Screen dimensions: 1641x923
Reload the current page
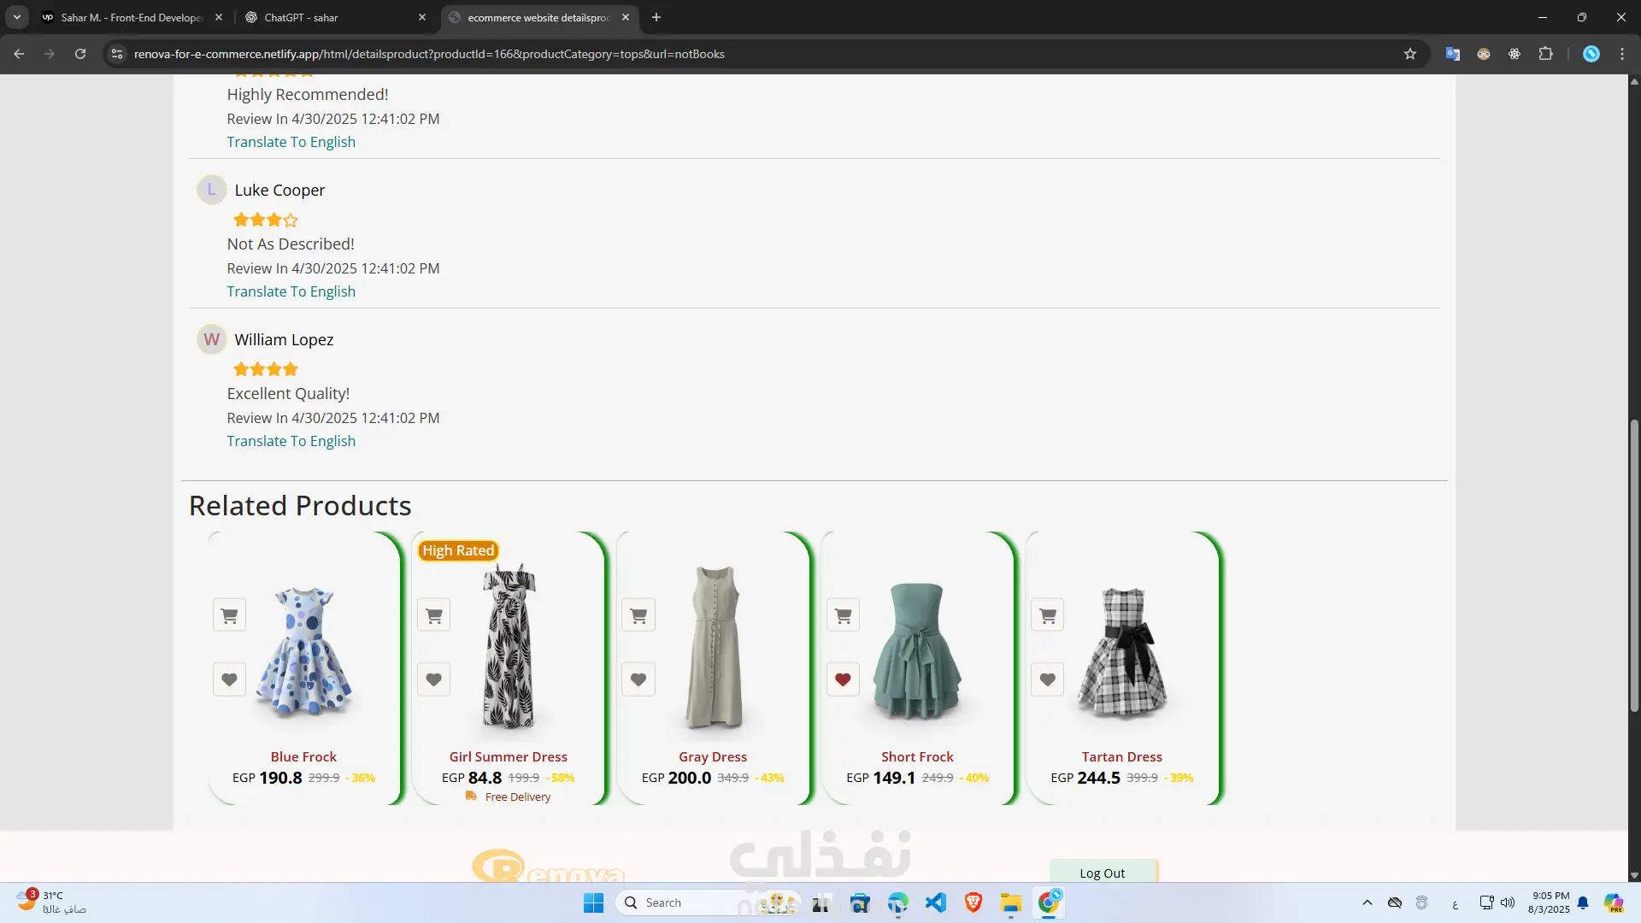[x=80, y=54]
